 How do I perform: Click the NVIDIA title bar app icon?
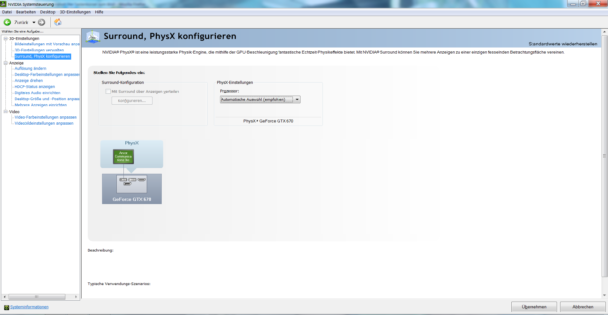pos(4,4)
